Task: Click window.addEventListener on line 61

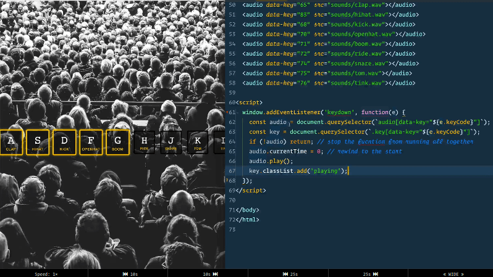Action: coord(281,112)
